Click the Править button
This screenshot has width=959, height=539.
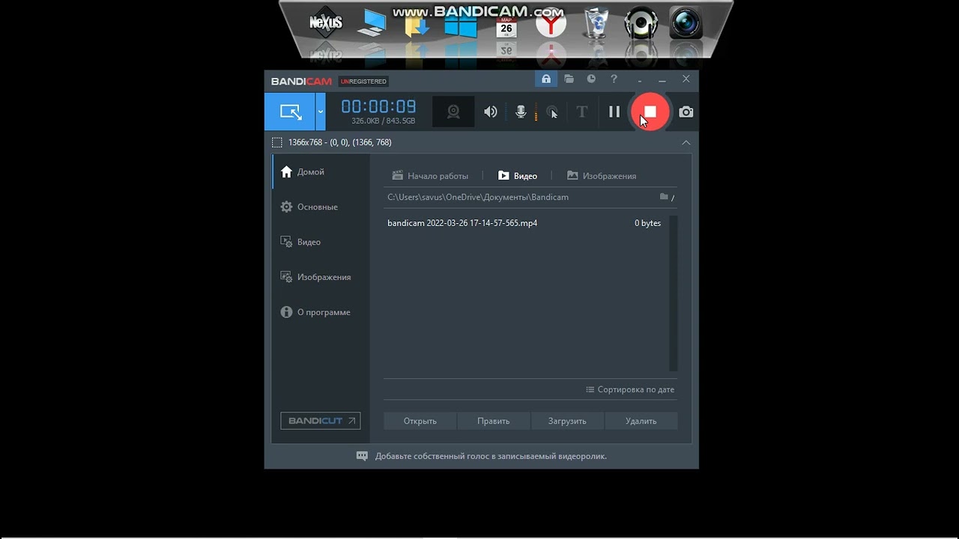(493, 421)
